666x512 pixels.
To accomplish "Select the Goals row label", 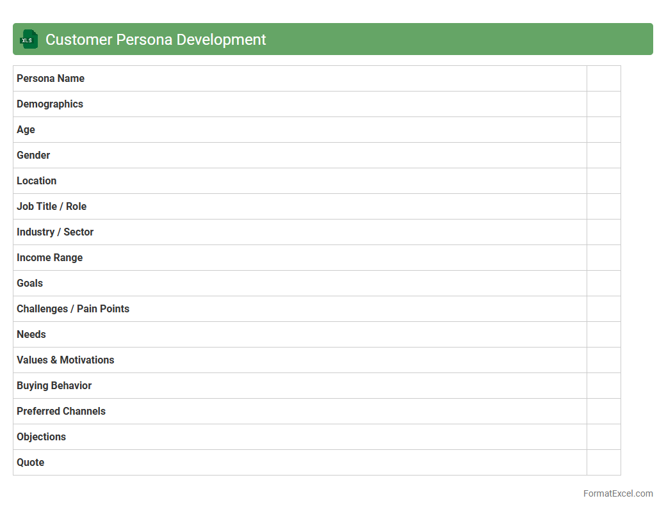I will tap(29, 283).
